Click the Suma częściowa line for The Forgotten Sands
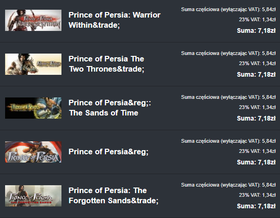The width and height of the screenshot is (280, 218). pyautogui.click(x=229, y=185)
